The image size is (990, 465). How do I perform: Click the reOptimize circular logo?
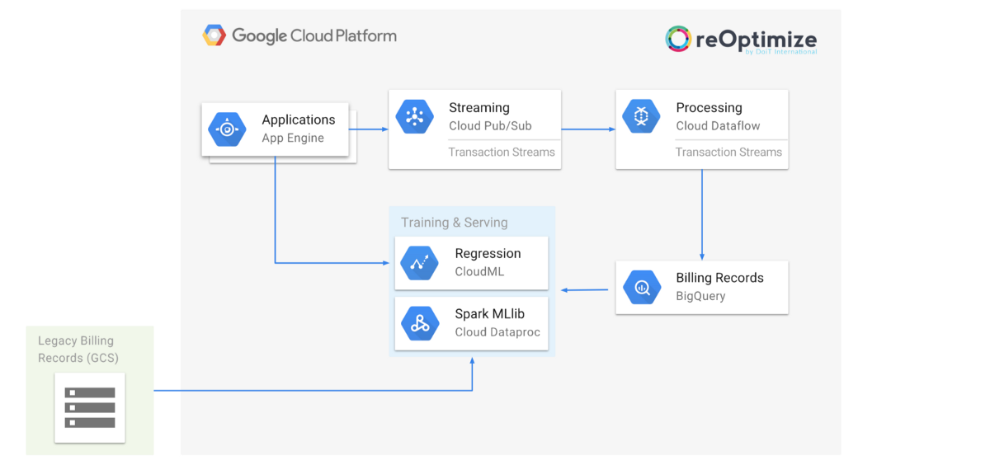(678, 39)
